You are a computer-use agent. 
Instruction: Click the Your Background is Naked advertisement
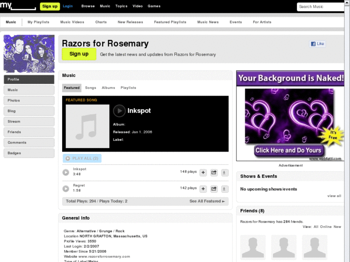(x=290, y=116)
